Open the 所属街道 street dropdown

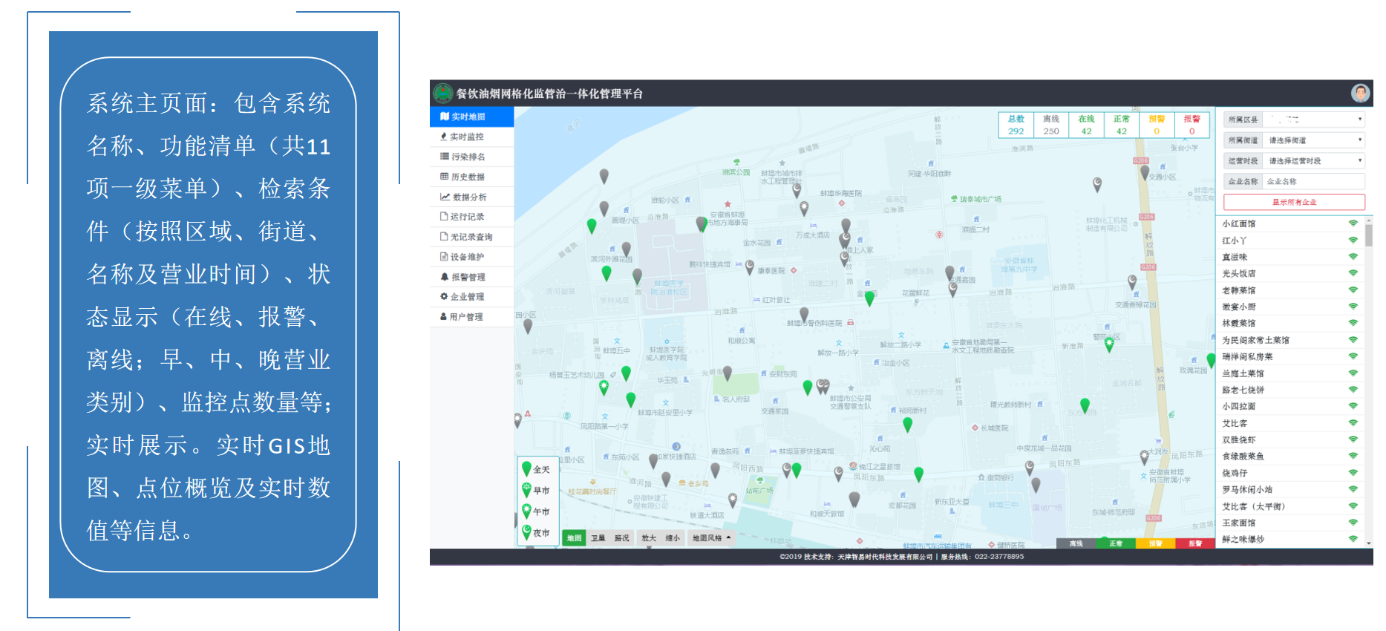click(1314, 140)
